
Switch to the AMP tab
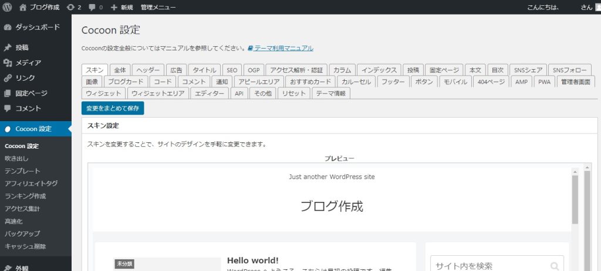[x=521, y=81]
